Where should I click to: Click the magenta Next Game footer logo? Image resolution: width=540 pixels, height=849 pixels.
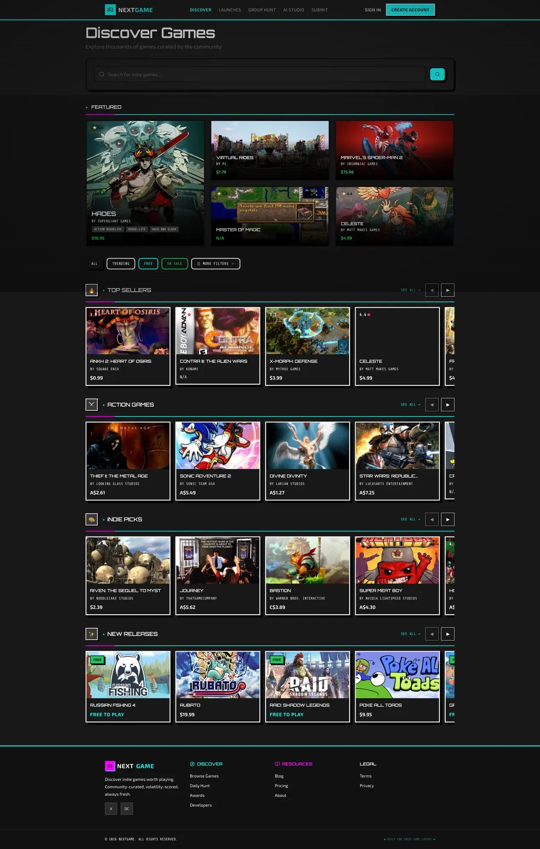point(110,766)
